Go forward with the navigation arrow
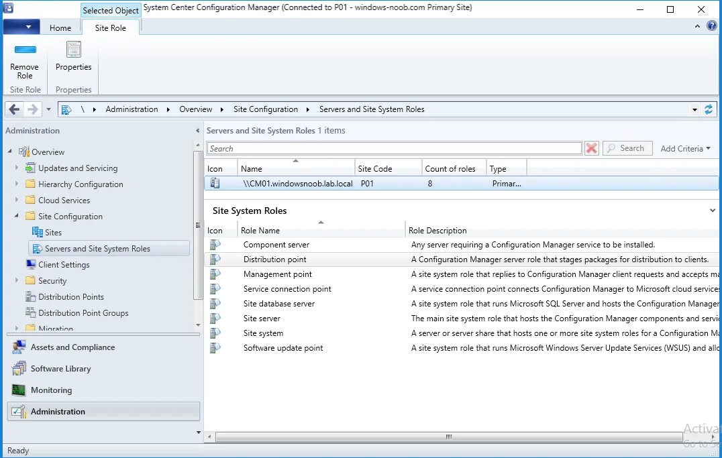Screen dimensions: 722x458 pos(33,109)
